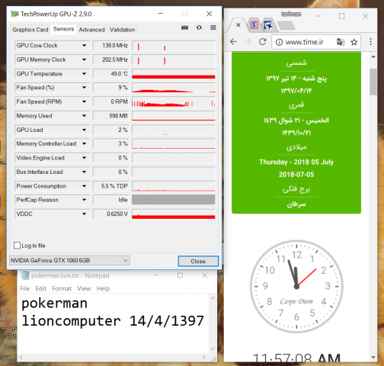Click the browser forward arrow
The height and width of the screenshot is (366, 384).
point(248,41)
